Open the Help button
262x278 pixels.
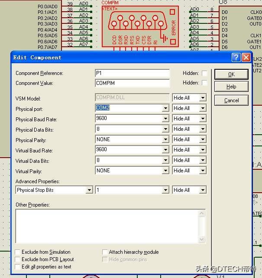tap(231, 87)
